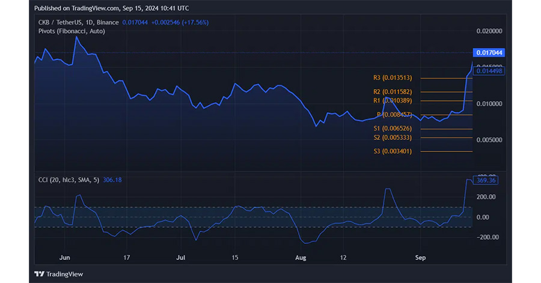Viewport: 541px width, 283px height.
Task: Click the current price tag 0.017044
Action: point(489,53)
